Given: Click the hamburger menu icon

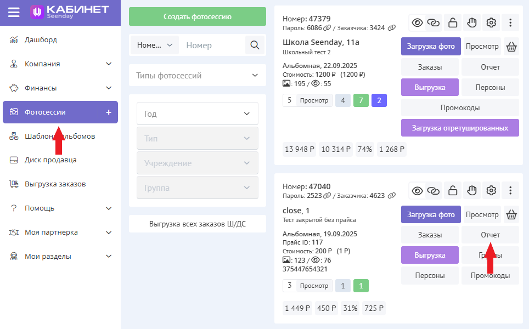Looking at the screenshot, I should pos(14,12).
